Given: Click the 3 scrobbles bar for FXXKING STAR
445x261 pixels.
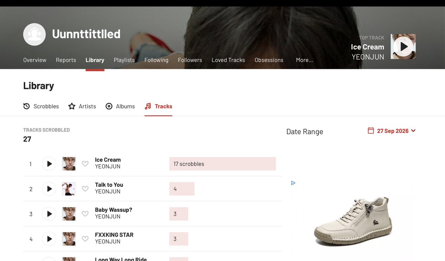Looking at the screenshot, I should (x=179, y=239).
